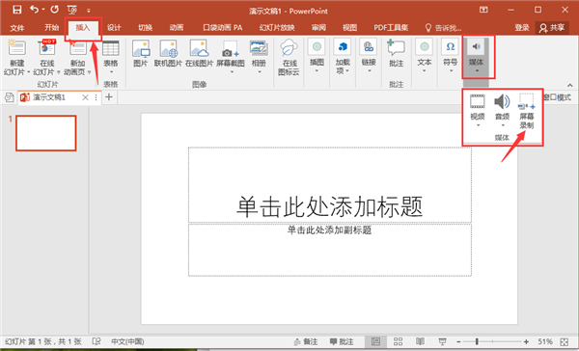579x351 pixels.
Task: Open the photo album (相册) tool
Action: [259, 56]
